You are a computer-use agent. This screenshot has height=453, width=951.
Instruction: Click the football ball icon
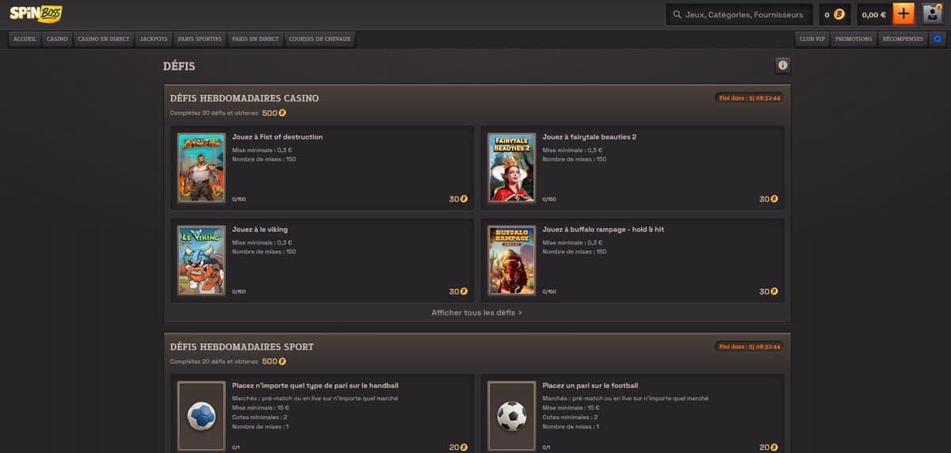[x=512, y=416]
